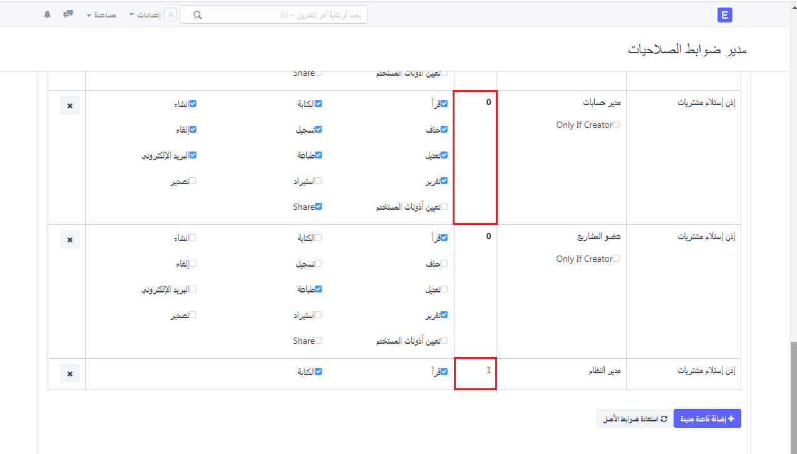Toggle الكتابة checkbox for مدير النظام
Screen dimensions: 797x454
318,372
